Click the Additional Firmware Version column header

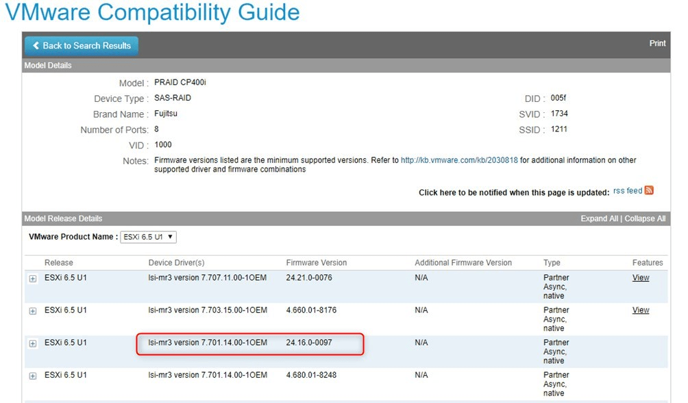(463, 263)
